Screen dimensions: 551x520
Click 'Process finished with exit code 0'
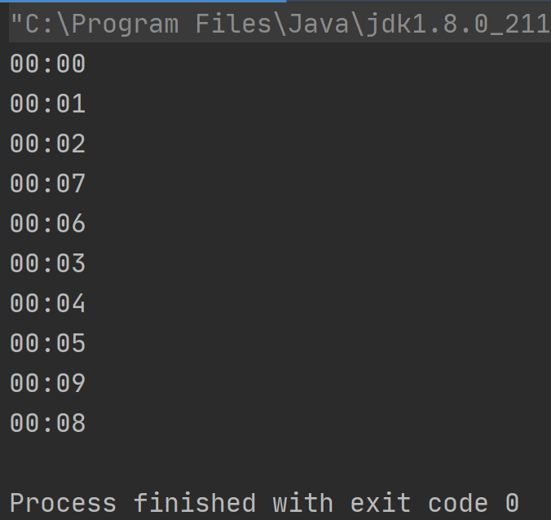(x=265, y=503)
